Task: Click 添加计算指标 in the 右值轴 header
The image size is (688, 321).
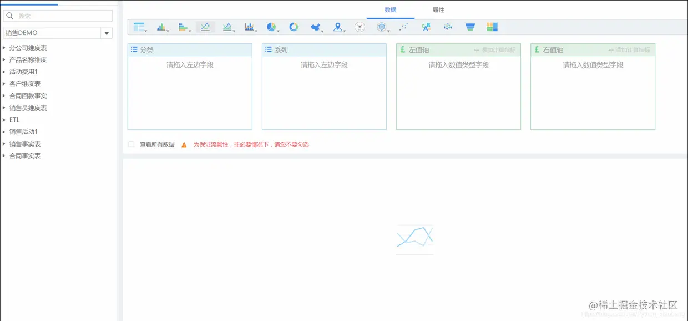Action: coord(629,50)
